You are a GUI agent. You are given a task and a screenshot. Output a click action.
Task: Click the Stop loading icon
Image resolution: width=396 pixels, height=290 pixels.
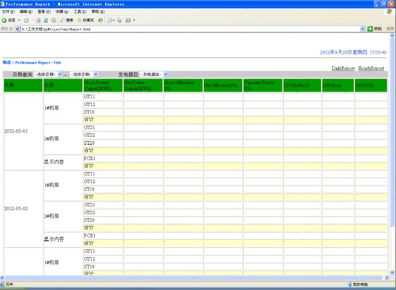coord(38,20)
